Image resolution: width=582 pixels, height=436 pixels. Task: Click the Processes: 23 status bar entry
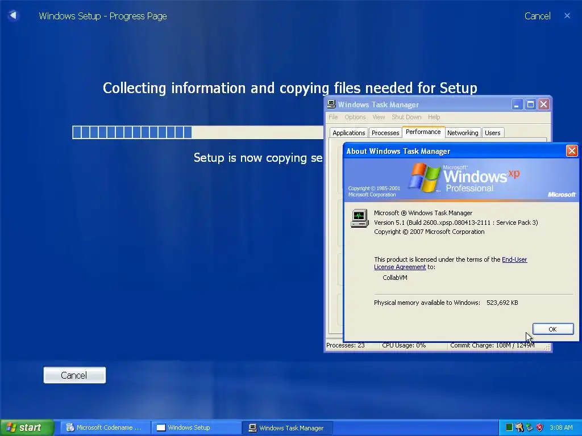(x=345, y=345)
